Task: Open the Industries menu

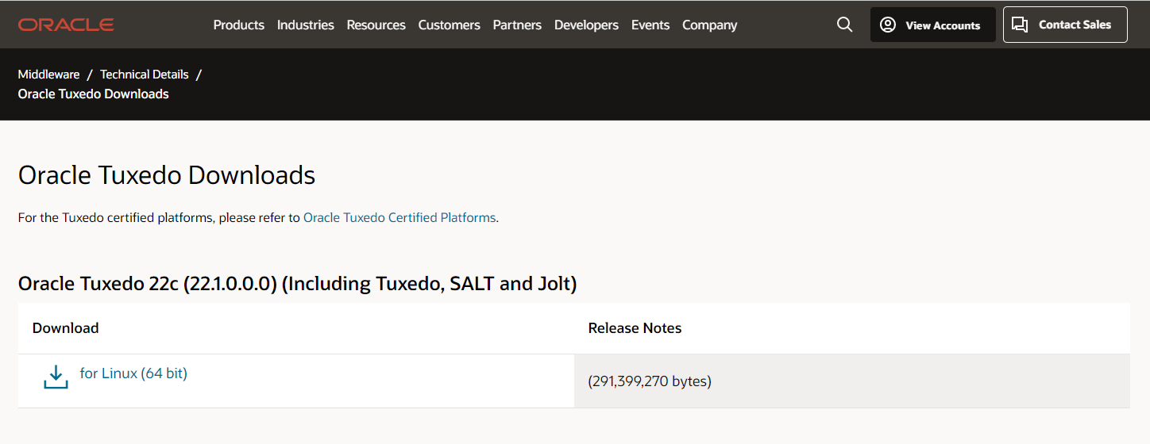Action: coord(306,25)
